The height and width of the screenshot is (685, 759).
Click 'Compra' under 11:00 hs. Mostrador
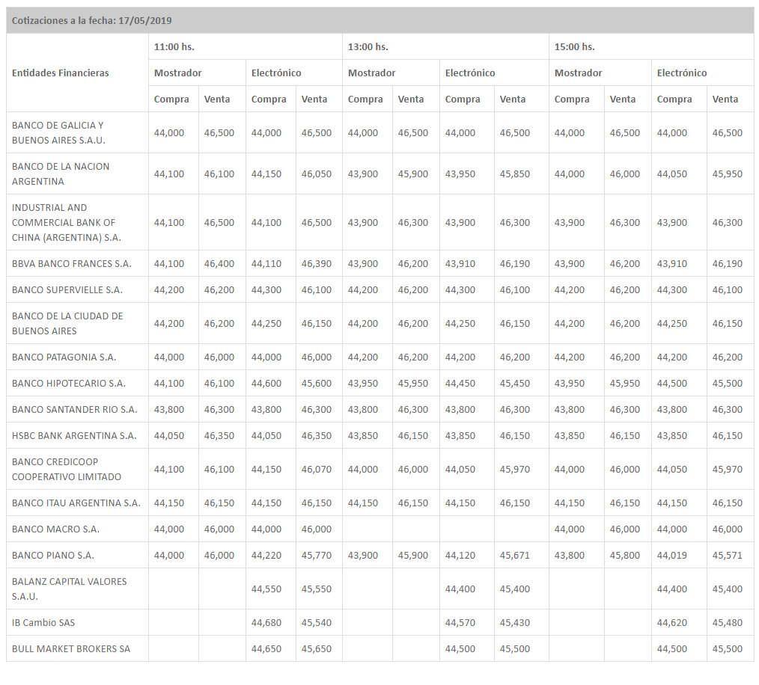pos(171,99)
